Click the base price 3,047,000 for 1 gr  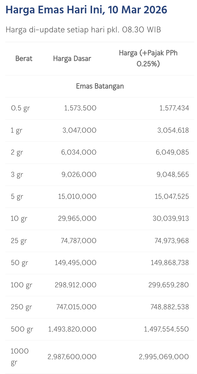[79, 130]
